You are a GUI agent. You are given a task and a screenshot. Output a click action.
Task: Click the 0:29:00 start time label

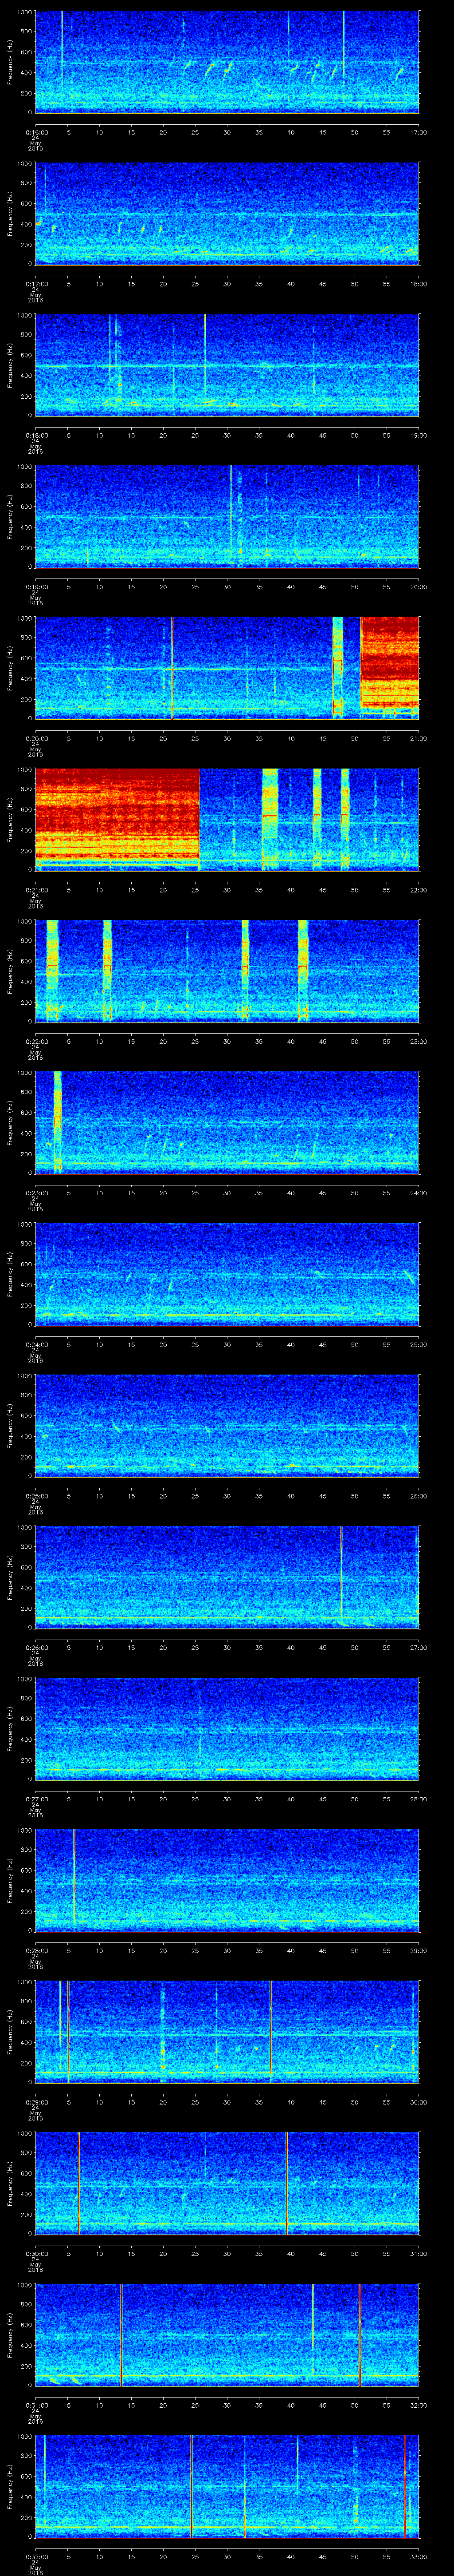(x=36, y=2102)
